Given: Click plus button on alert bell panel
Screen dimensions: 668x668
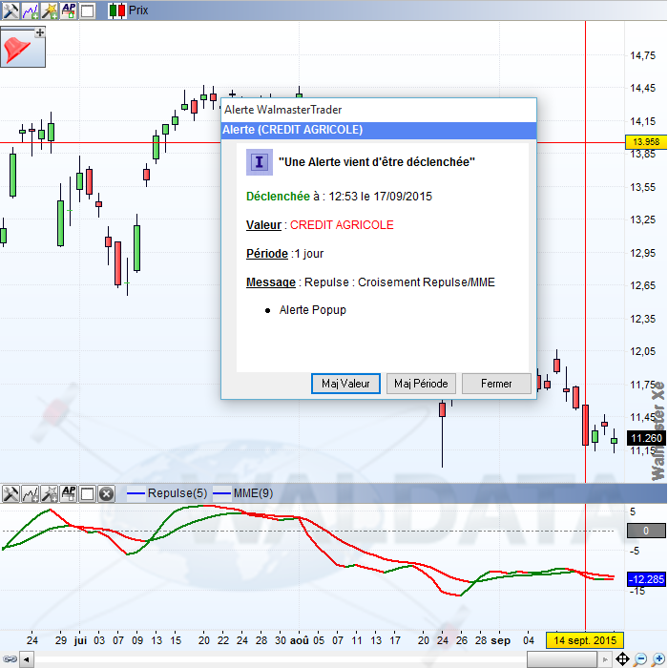Looking at the screenshot, I should tap(40, 32).
